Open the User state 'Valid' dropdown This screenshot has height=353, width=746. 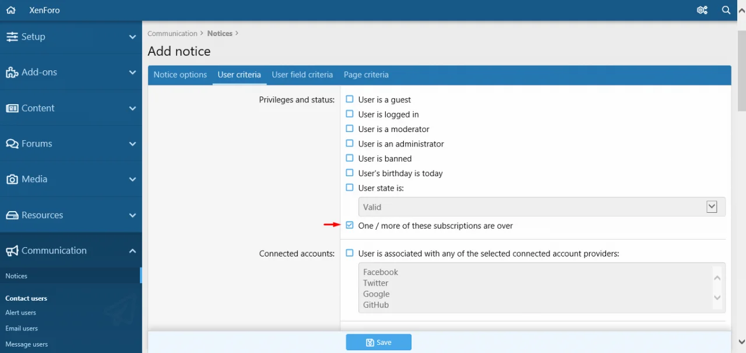click(x=541, y=207)
